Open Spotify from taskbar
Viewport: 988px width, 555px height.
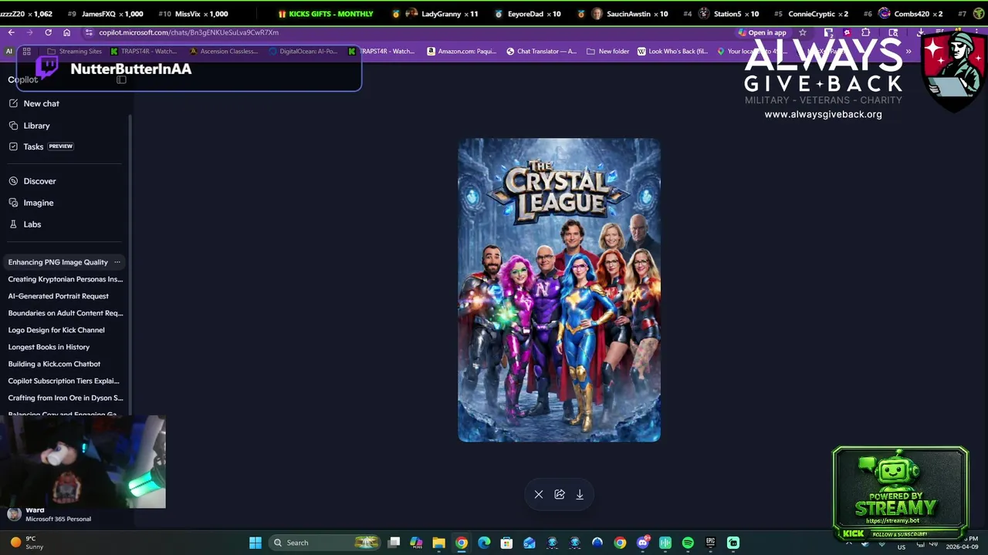click(x=688, y=543)
